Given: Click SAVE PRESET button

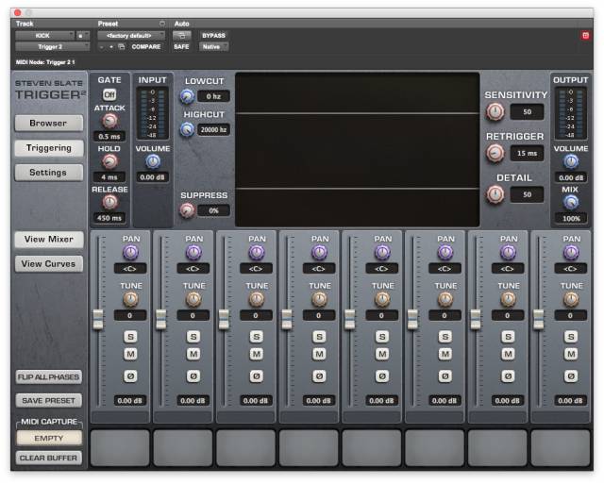Looking at the screenshot, I should tap(49, 400).
